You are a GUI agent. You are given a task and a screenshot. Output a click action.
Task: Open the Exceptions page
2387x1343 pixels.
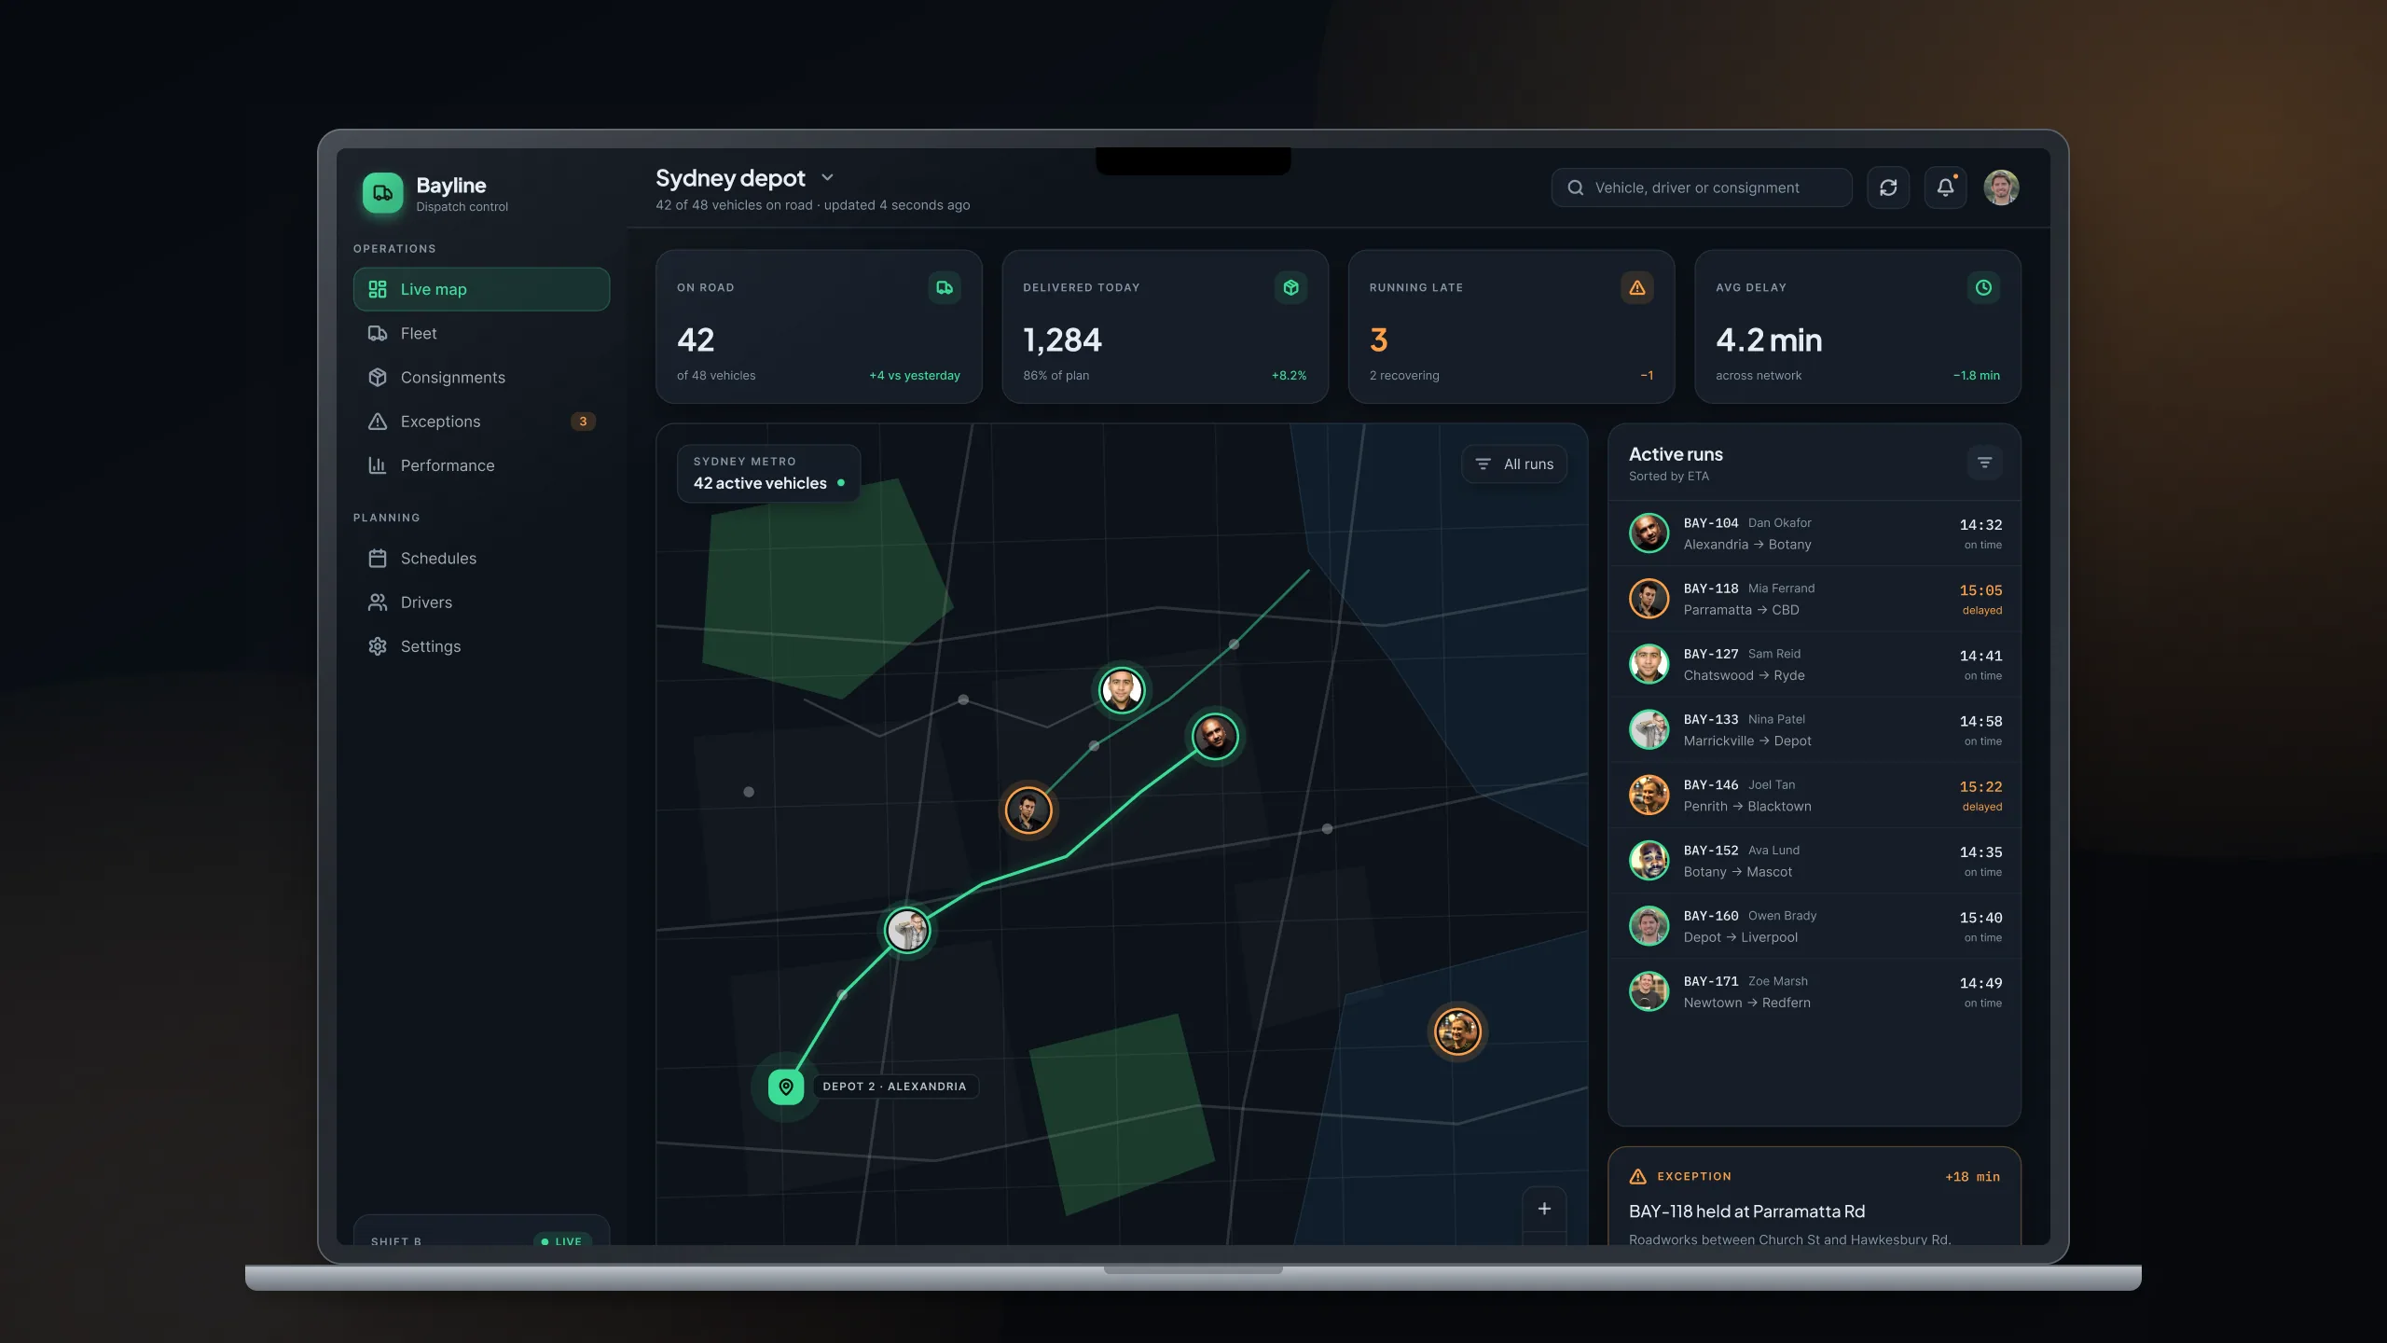pyautogui.click(x=481, y=422)
